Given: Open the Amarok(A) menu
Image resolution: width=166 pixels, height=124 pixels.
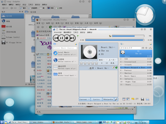Looking at the screenshot, I should pos(58,32).
